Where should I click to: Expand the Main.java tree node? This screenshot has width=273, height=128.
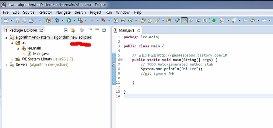pyautogui.click(x=24, y=54)
